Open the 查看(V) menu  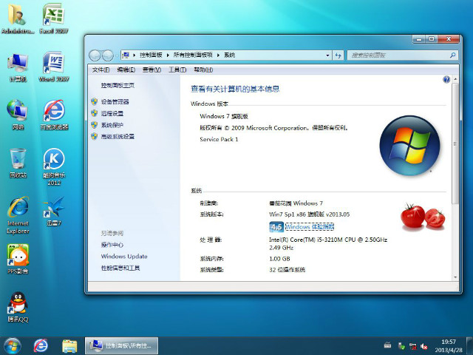click(x=152, y=70)
